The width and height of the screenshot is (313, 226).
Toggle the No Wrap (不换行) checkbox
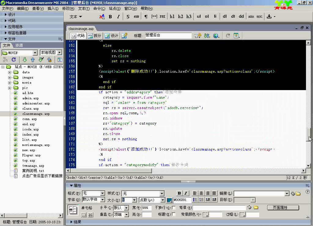[x=174, y=208]
